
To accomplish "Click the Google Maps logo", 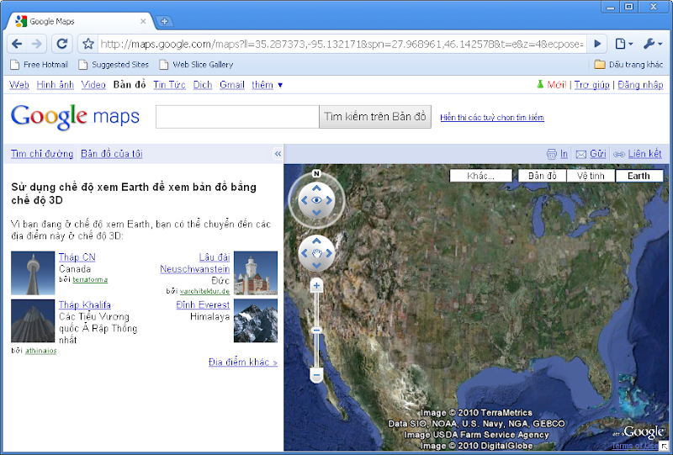I will coord(75,116).
